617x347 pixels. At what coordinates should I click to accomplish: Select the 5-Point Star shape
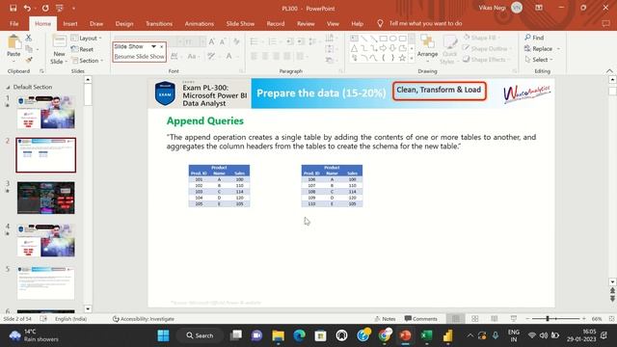[x=402, y=58]
